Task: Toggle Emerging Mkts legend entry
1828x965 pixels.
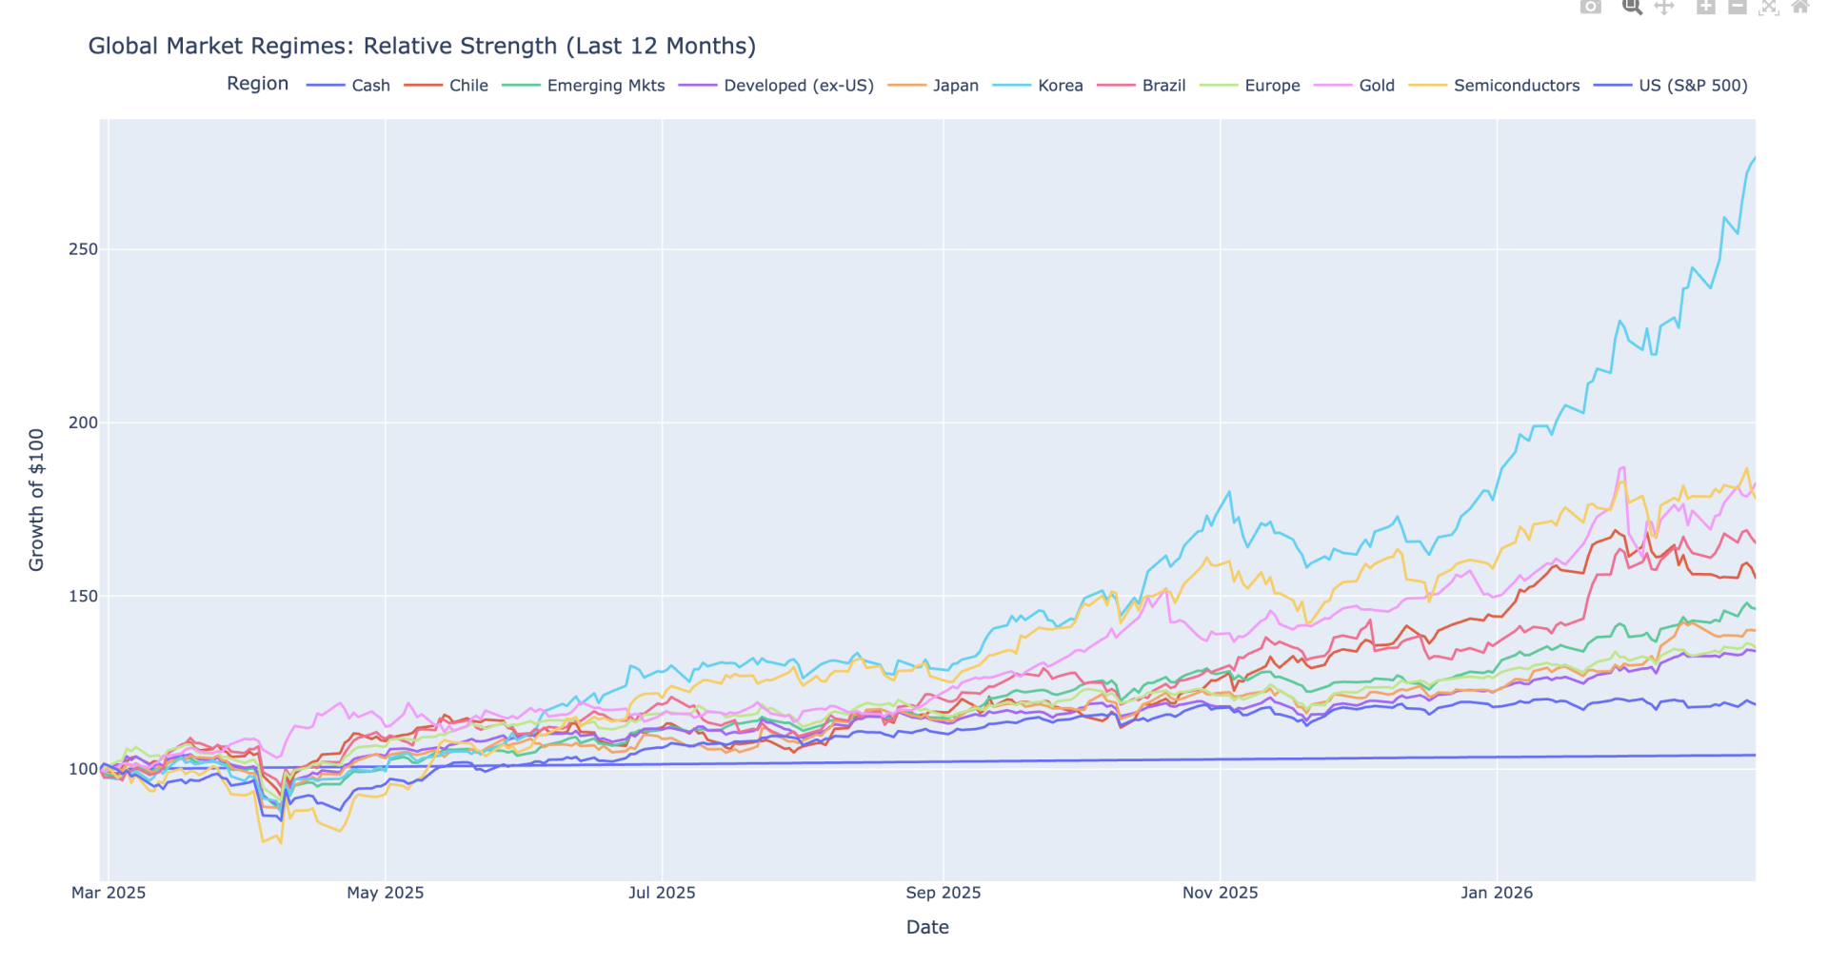Action: pos(606,86)
